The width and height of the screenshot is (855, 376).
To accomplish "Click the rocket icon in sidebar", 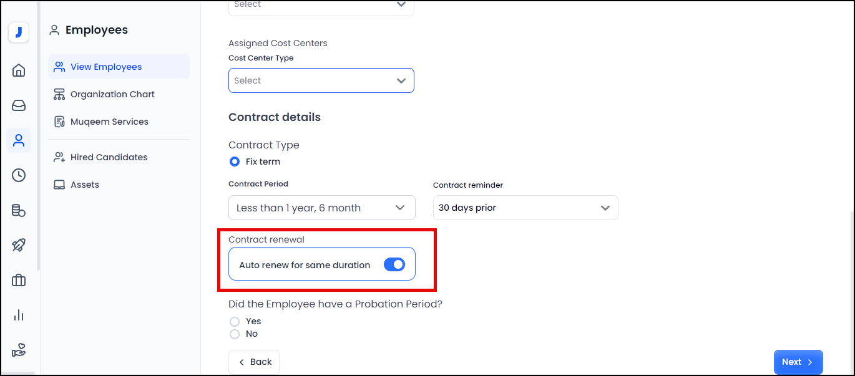I will point(19,245).
